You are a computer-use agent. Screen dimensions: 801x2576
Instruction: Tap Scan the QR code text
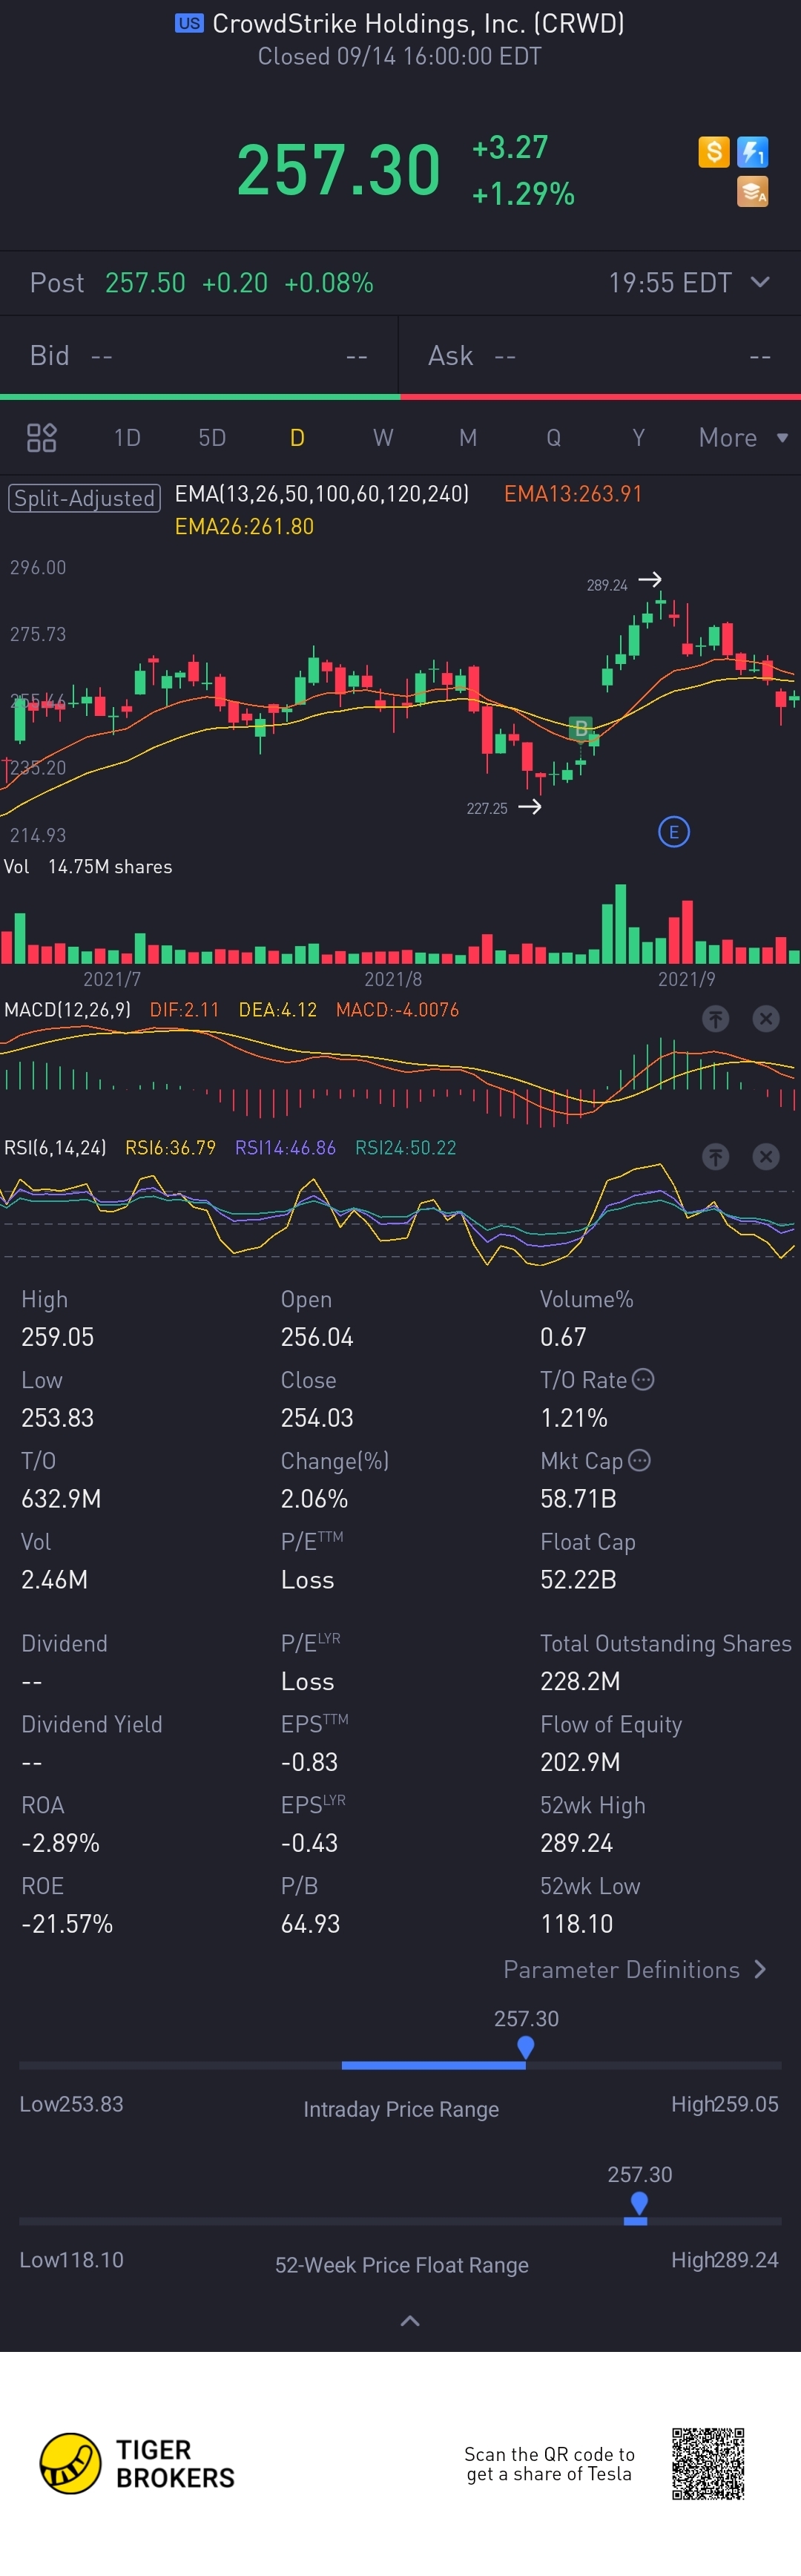(x=549, y=2463)
